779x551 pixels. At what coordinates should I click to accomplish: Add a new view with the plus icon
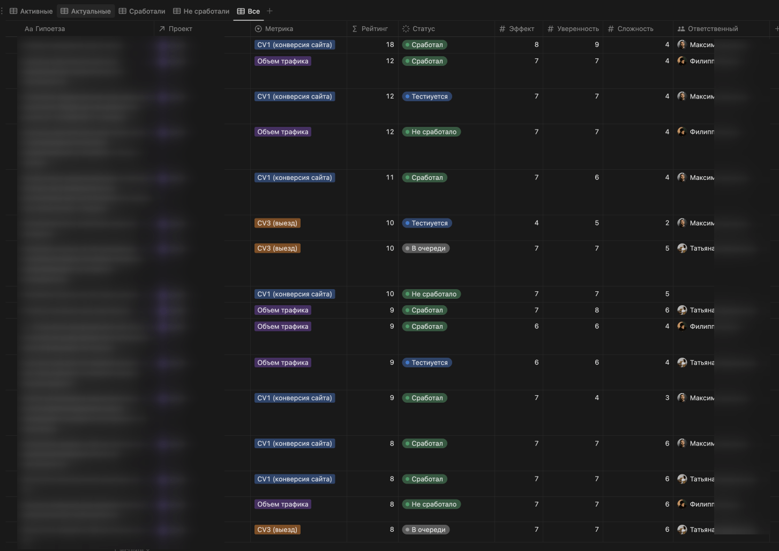(x=269, y=11)
